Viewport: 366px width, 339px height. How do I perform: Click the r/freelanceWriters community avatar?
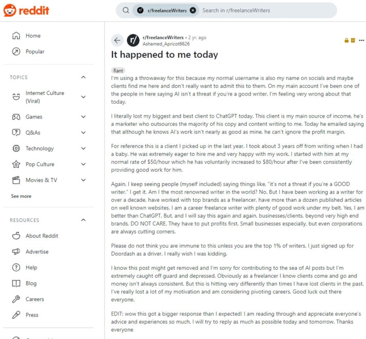pyautogui.click(x=133, y=40)
